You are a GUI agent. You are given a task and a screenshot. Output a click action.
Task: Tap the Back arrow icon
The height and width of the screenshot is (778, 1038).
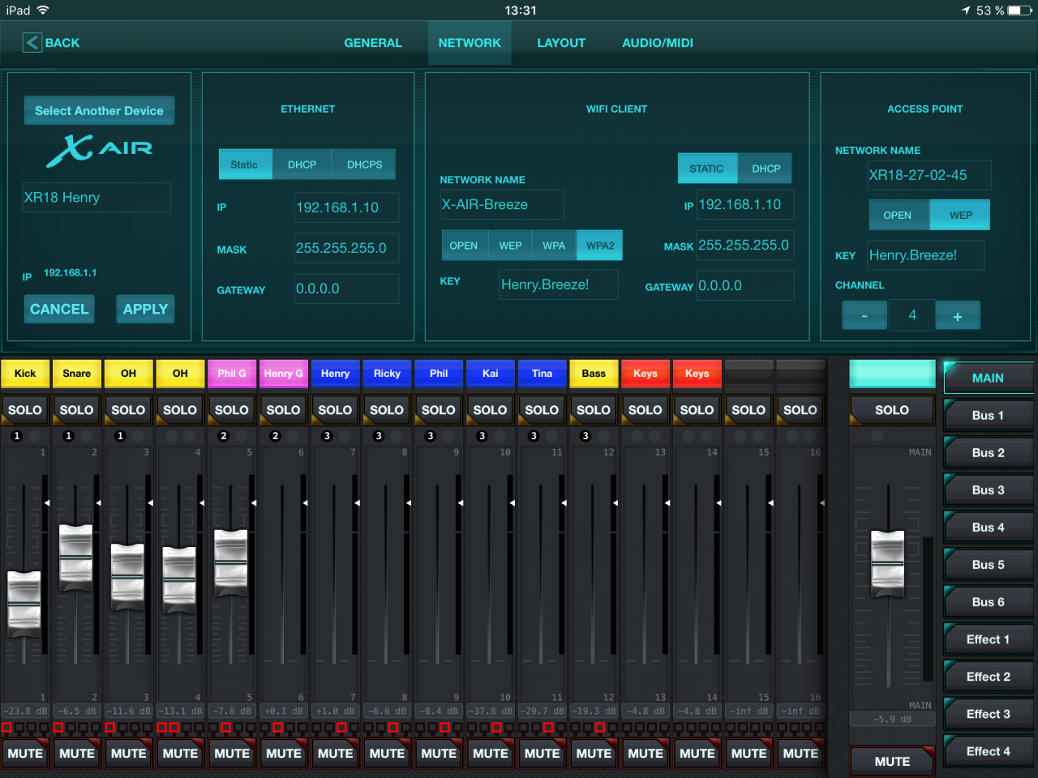pyautogui.click(x=32, y=43)
